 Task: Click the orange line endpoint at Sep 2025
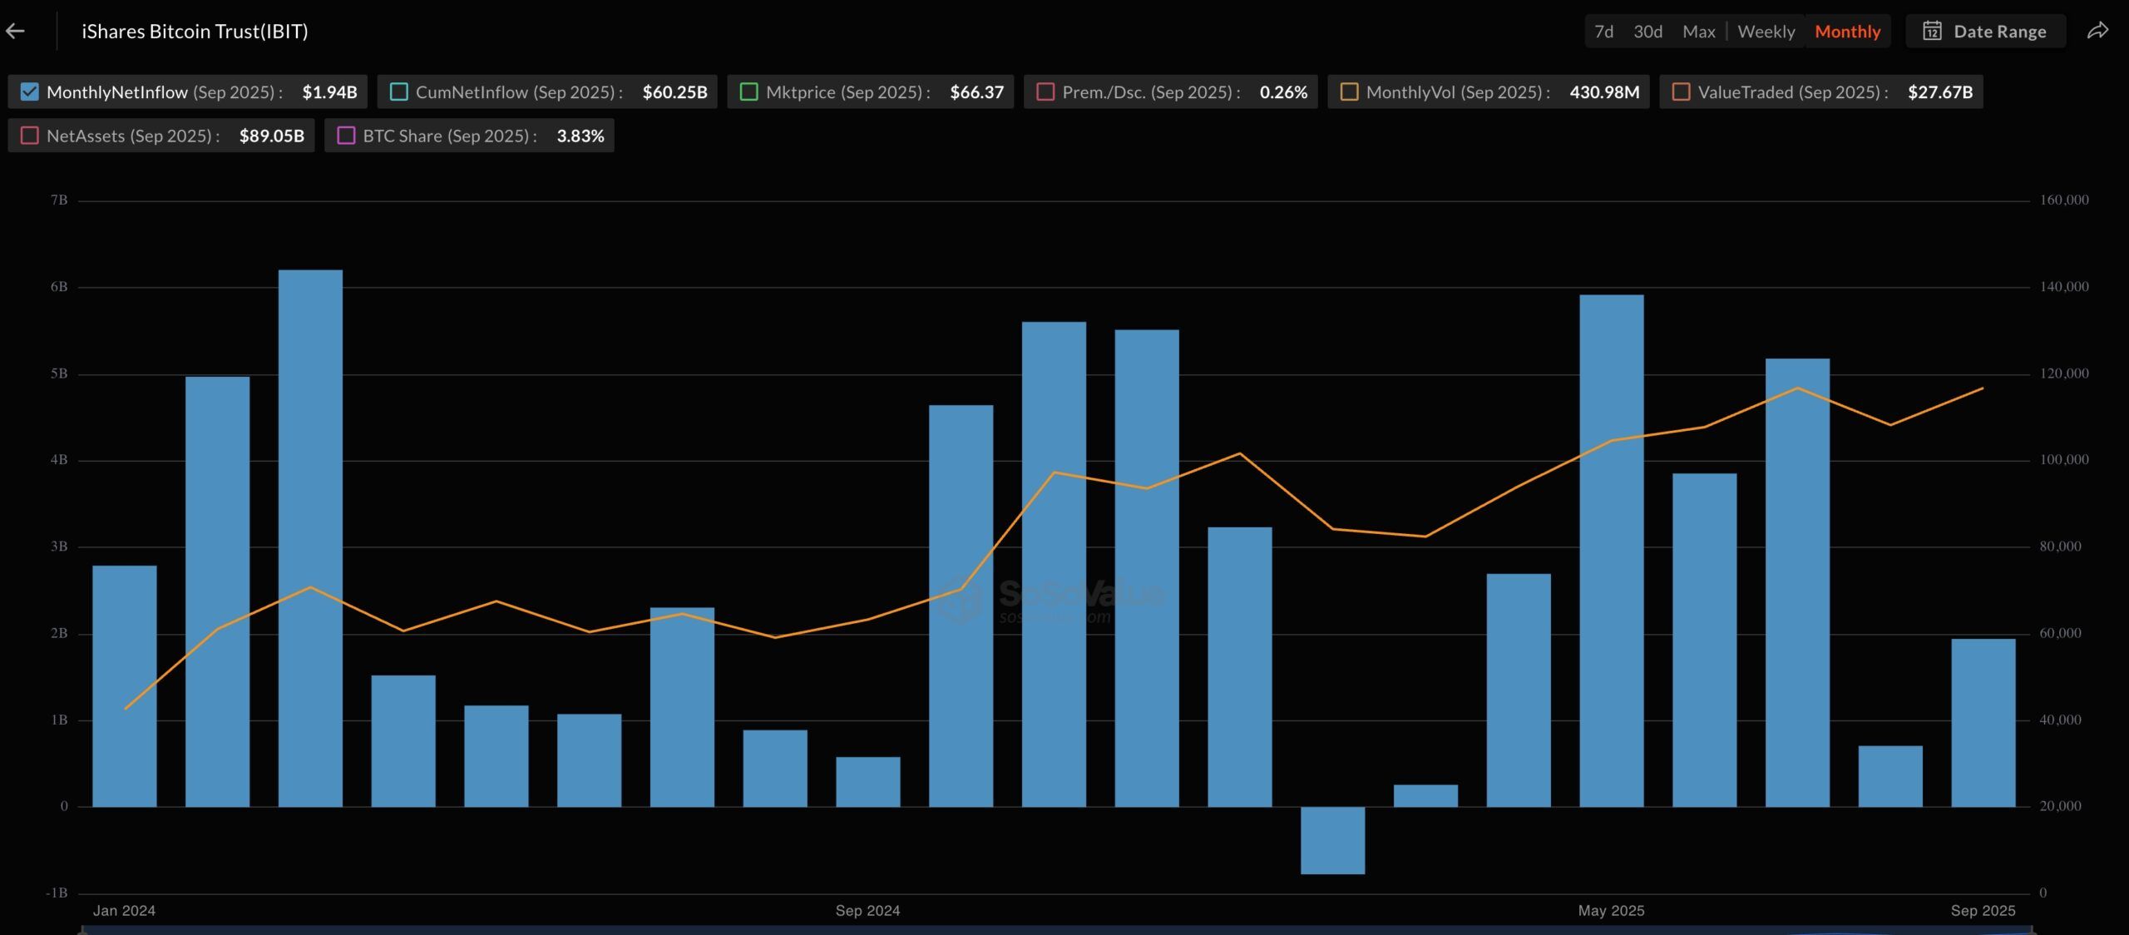pyautogui.click(x=1983, y=388)
